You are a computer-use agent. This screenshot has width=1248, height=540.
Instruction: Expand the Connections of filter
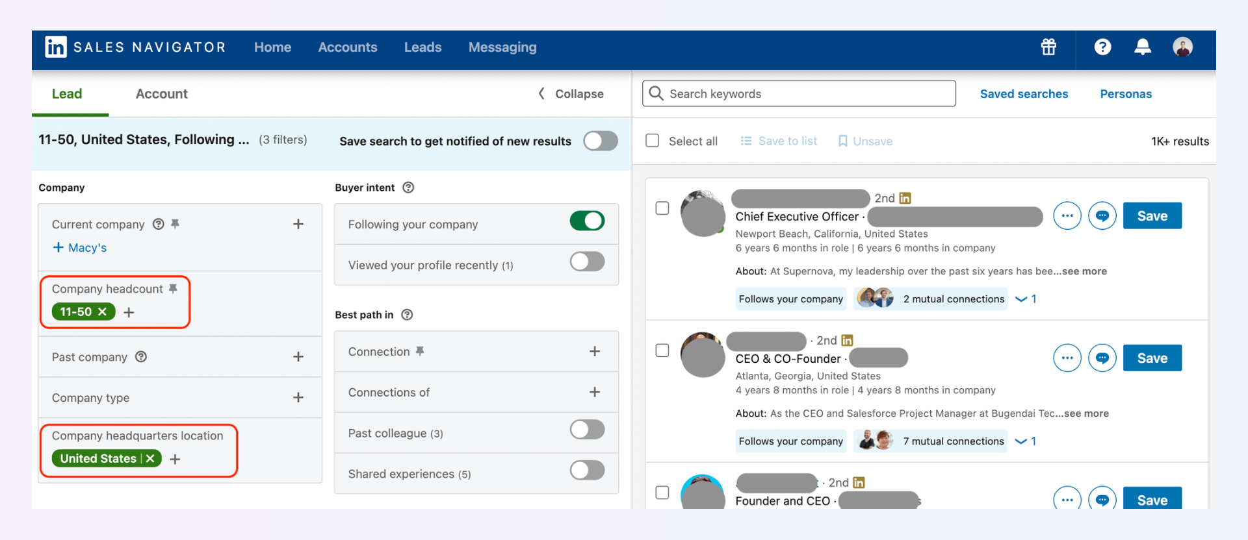[595, 392]
